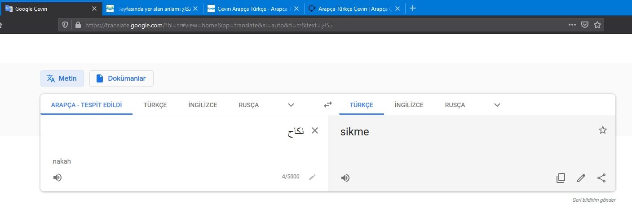The image size is (632, 208).
Task: Save the page to Pocket
Action: 585,25
